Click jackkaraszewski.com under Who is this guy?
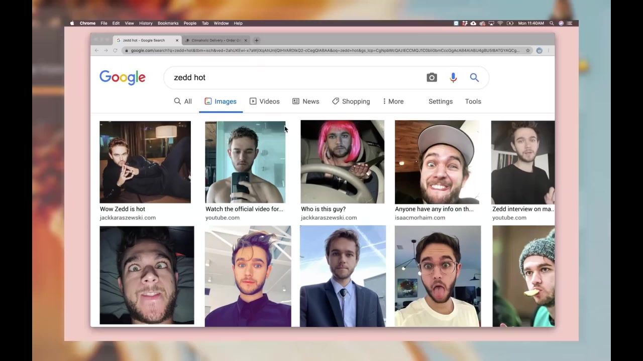The image size is (643, 361). click(329, 218)
